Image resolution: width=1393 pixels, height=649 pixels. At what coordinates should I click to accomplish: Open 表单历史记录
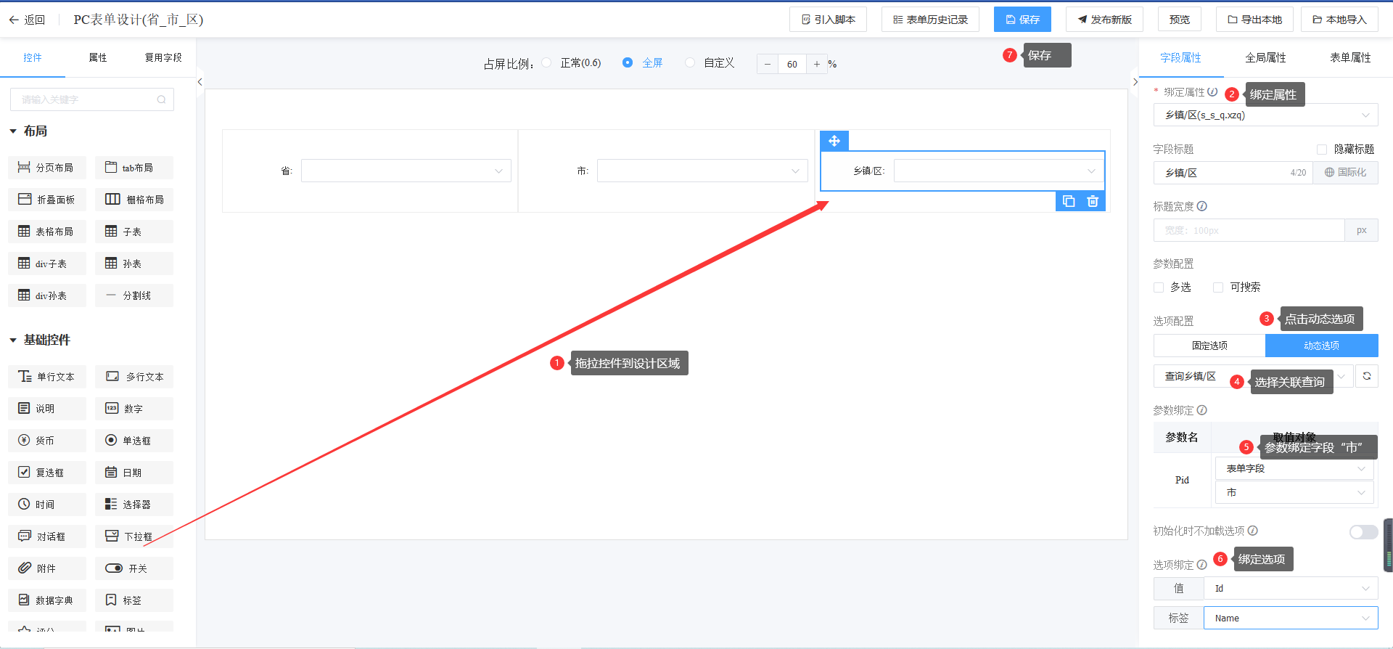[x=930, y=20]
